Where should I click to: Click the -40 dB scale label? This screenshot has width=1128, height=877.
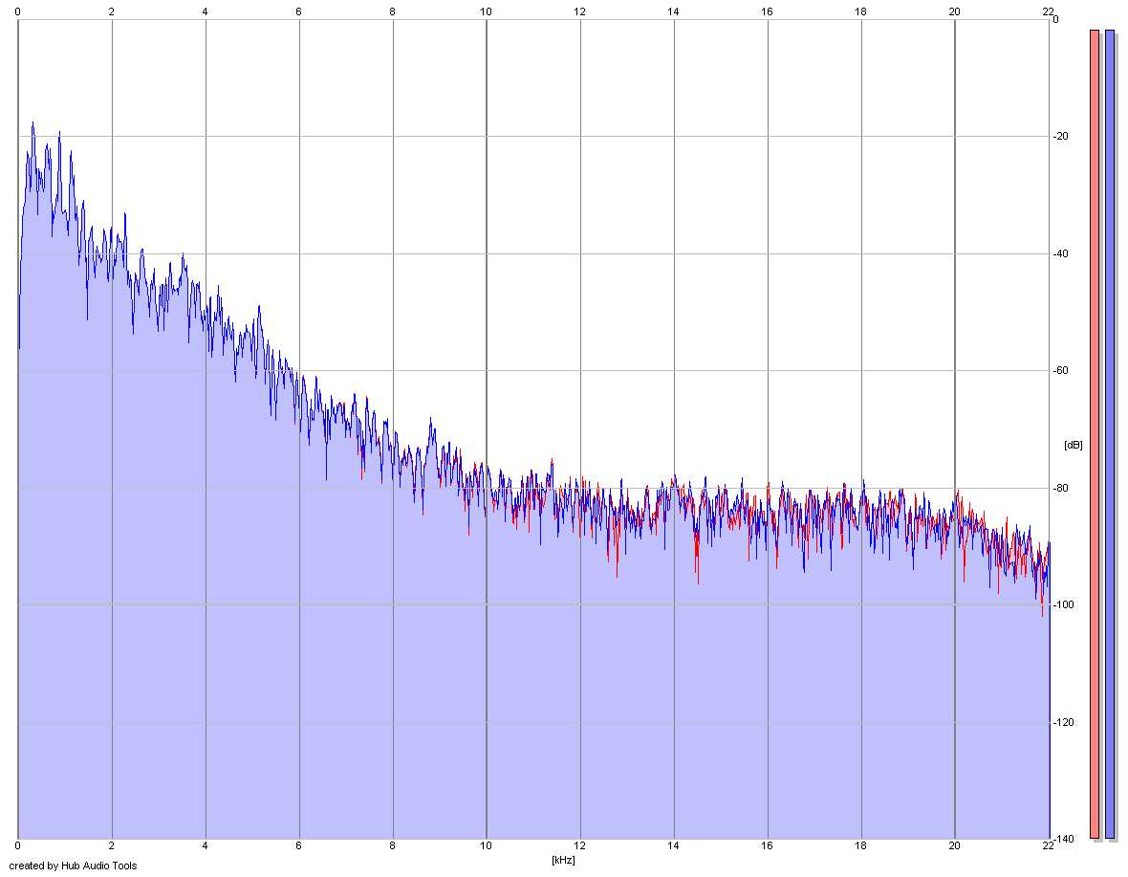[x=1060, y=253]
